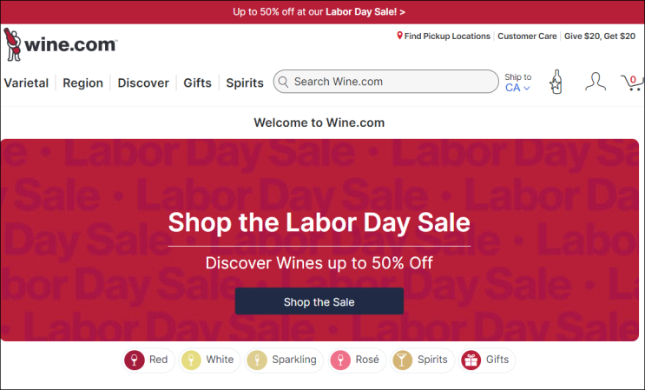
Task: Open the Customer Care link
Action: [x=530, y=36]
